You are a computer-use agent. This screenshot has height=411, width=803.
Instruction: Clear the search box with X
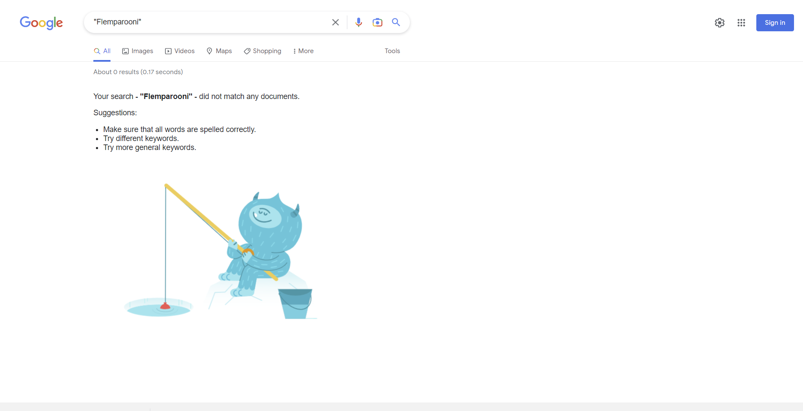click(x=335, y=22)
